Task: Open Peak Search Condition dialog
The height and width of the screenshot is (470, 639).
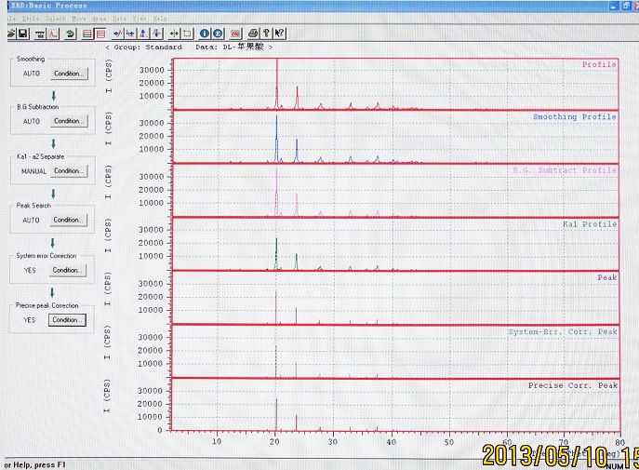Action: tap(68, 220)
